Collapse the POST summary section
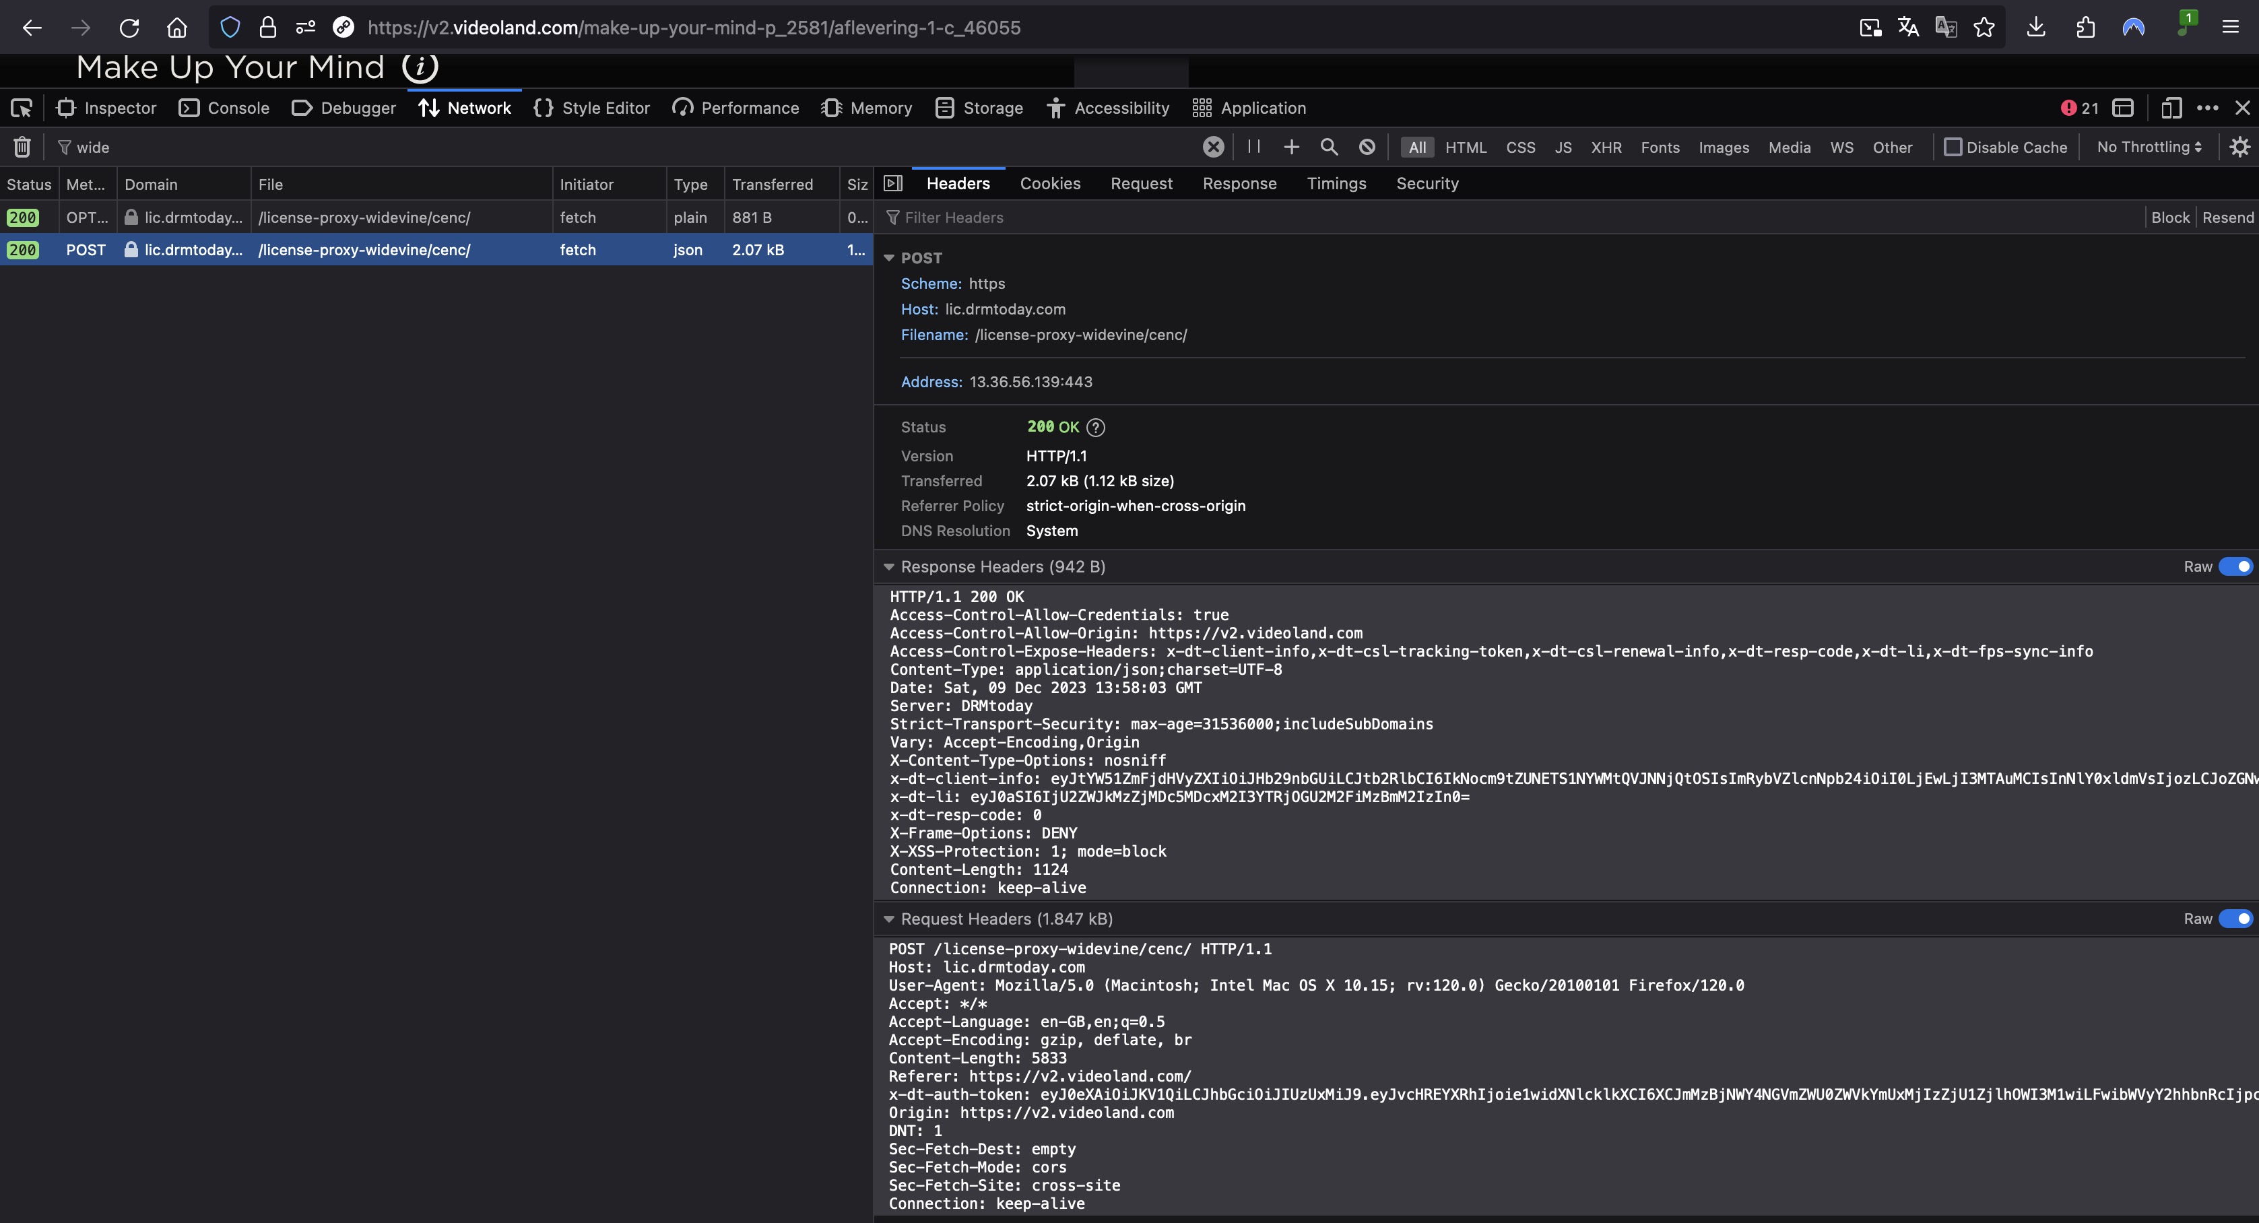Viewport: 2259px width, 1223px height. [x=888, y=258]
